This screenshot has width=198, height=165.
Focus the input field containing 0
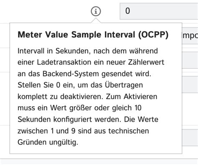[159, 11]
